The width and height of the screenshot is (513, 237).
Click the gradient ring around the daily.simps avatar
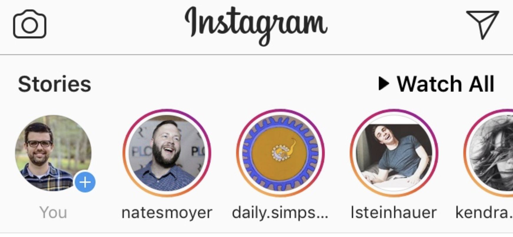(x=280, y=111)
